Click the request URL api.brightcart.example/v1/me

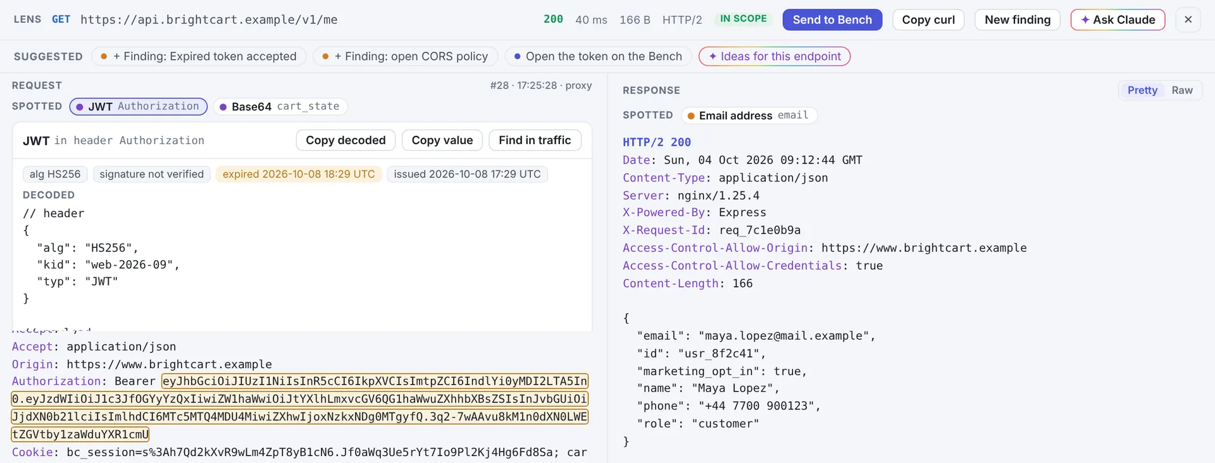(x=209, y=20)
